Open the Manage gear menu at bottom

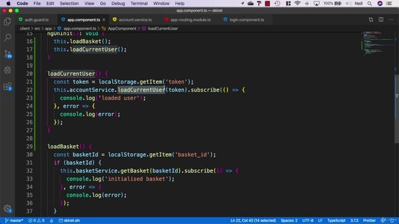point(7,209)
